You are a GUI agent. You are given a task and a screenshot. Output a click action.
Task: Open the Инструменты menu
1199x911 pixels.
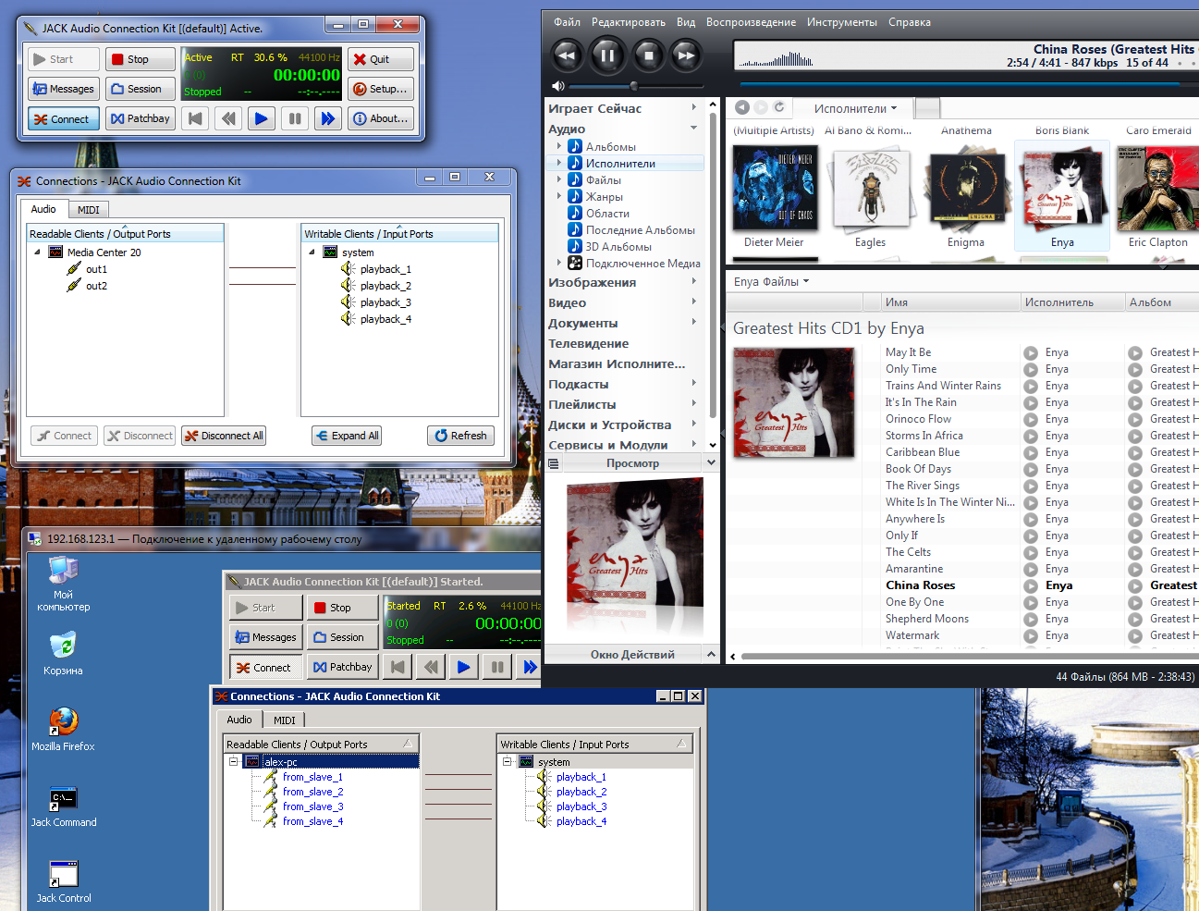841,22
